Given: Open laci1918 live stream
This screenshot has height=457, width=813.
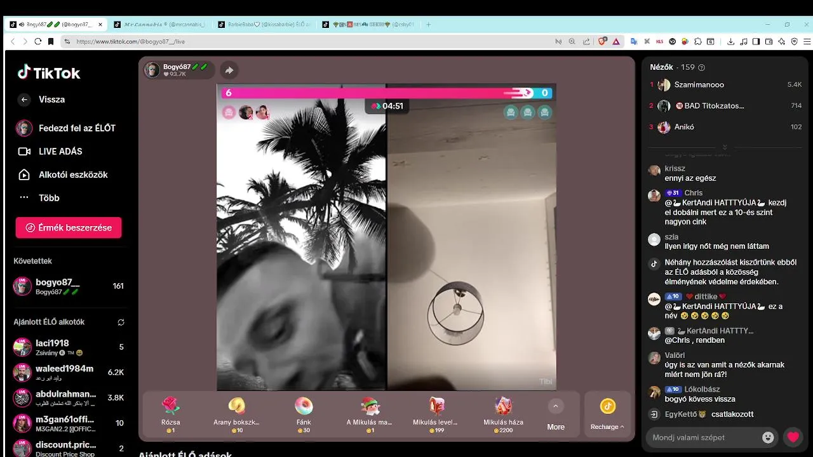Looking at the screenshot, I should point(69,347).
